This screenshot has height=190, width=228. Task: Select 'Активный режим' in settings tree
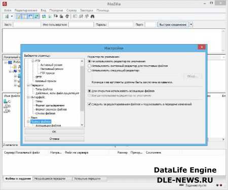coord(51,65)
